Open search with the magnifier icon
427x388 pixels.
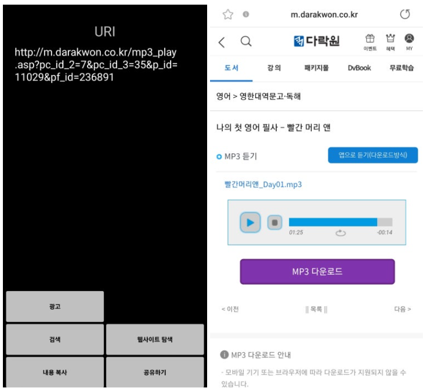(x=246, y=41)
